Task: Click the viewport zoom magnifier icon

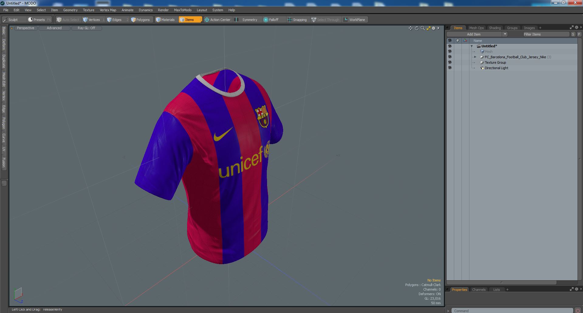Action: 423,28
